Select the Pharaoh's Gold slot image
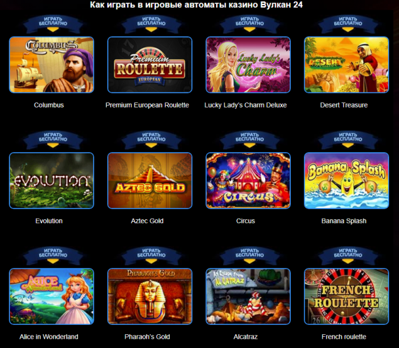This screenshot has height=348, width=399. (x=150, y=296)
